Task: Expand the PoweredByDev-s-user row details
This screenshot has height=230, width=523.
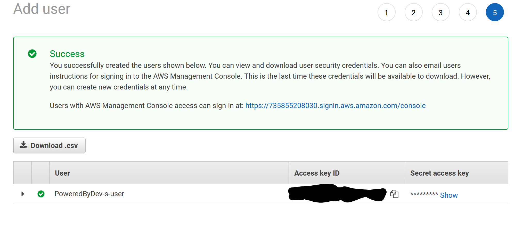Action: tap(23, 194)
